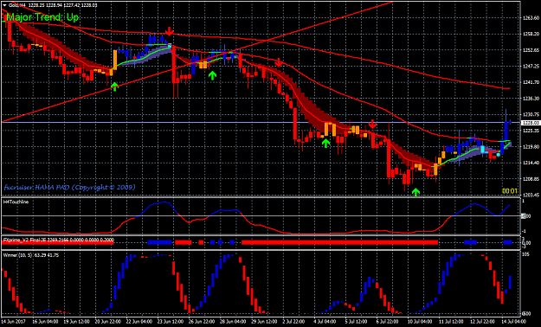Click the 16 Jun 04:00 time label
The height and width of the screenshot is (327, 541).
click(46, 322)
